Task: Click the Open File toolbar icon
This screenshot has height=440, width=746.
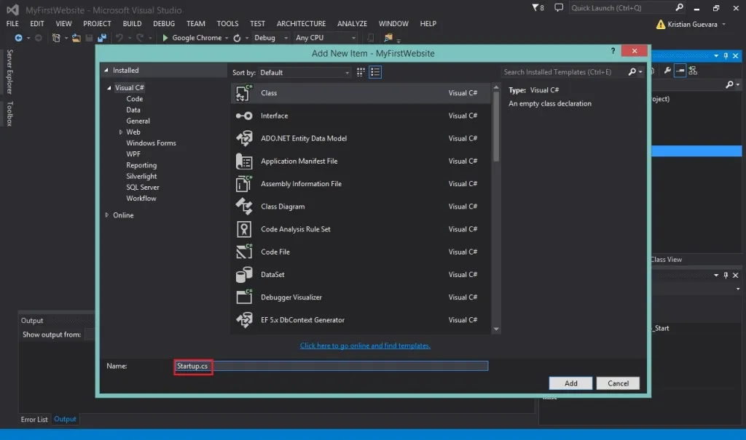Action: pyautogui.click(x=76, y=38)
